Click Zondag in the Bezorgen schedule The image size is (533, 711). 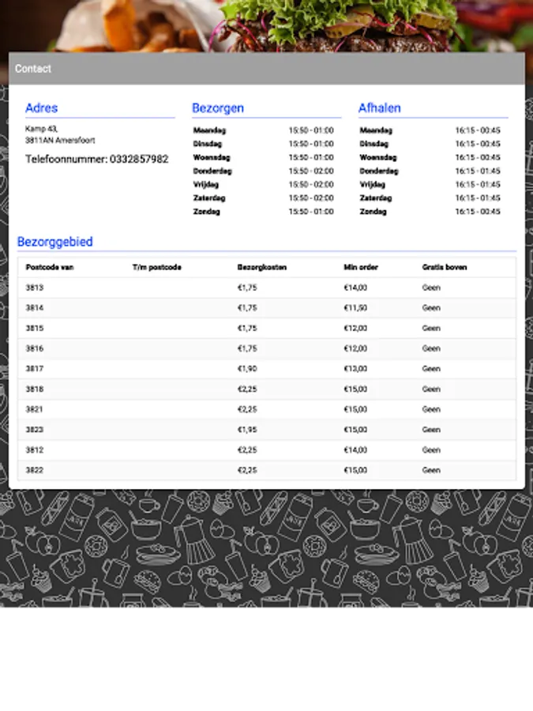(206, 212)
